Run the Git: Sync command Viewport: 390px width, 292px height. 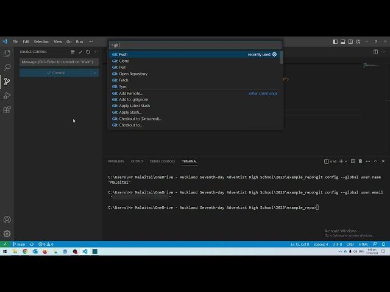coord(194,86)
